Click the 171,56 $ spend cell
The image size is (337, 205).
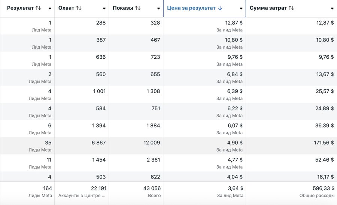291,146
